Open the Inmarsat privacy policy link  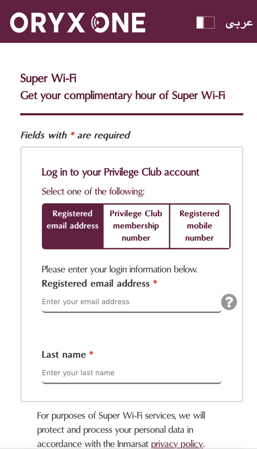(177, 444)
